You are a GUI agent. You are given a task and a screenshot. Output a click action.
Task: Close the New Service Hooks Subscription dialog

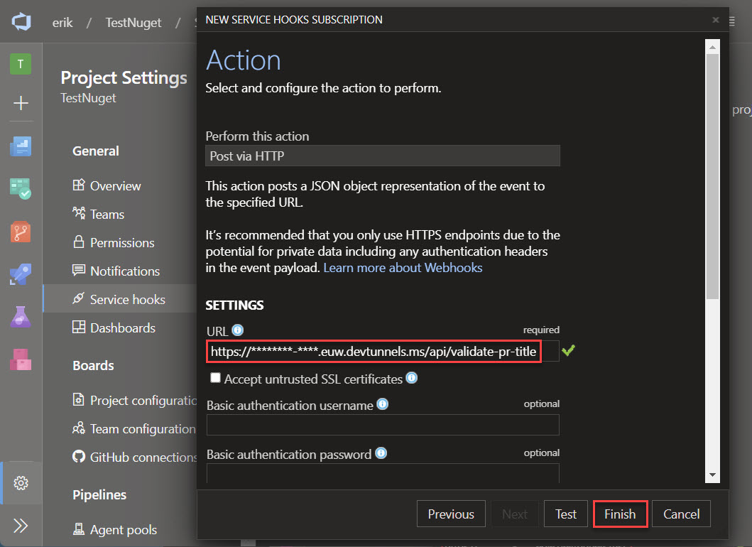[x=716, y=20]
